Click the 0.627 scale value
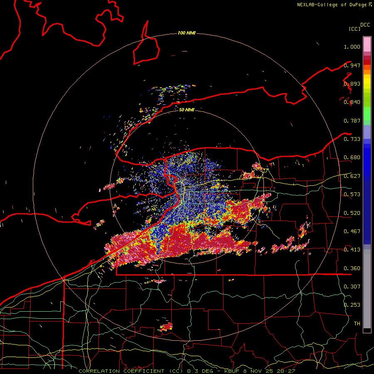374x374 pixels. coord(352,176)
